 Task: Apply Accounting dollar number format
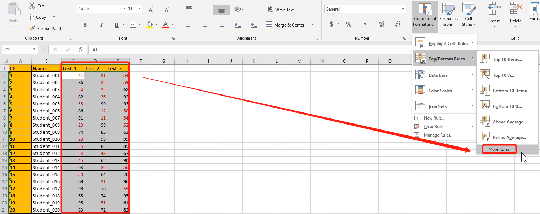332,24
